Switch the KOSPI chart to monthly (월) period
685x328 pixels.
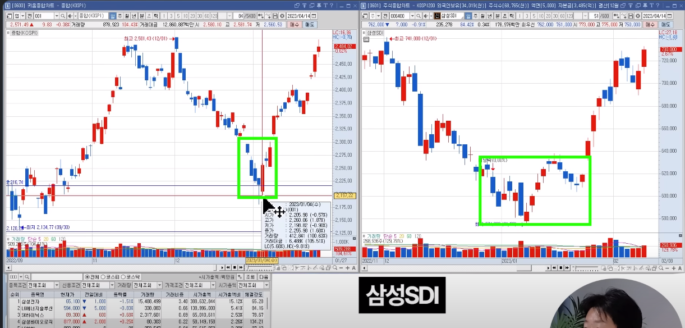click(127, 16)
